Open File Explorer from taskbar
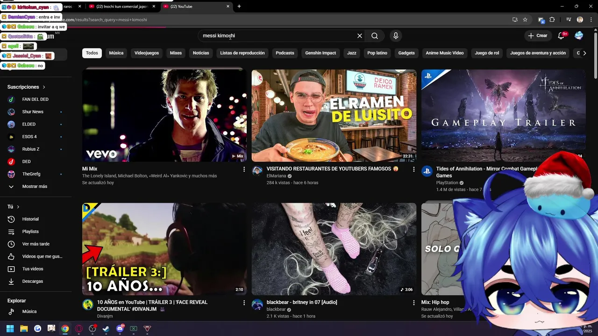Screen dimensions: 598x336 (24, 329)
